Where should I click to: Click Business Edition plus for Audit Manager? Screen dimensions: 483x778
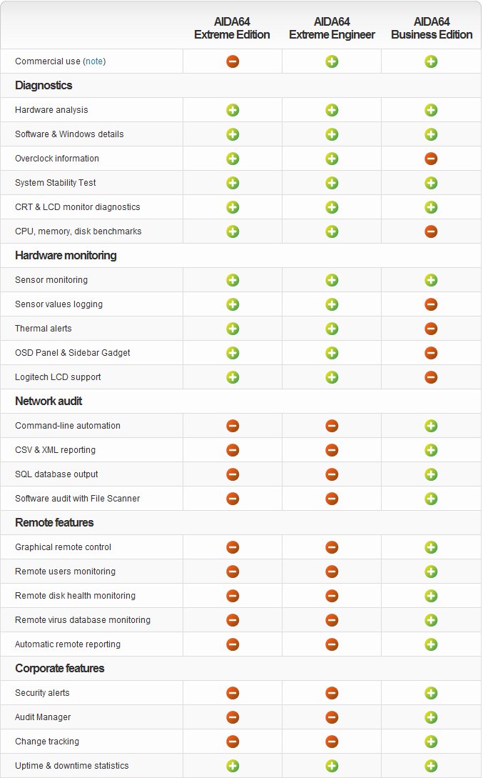pos(431,717)
